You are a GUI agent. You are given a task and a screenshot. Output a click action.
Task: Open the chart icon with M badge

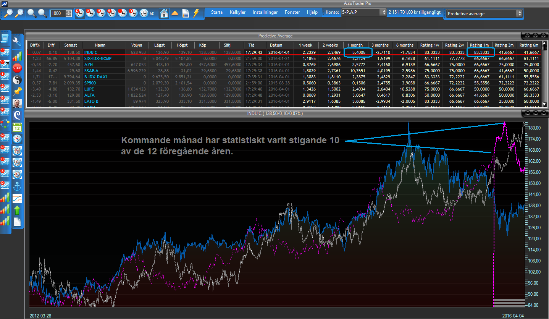coord(5,138)
